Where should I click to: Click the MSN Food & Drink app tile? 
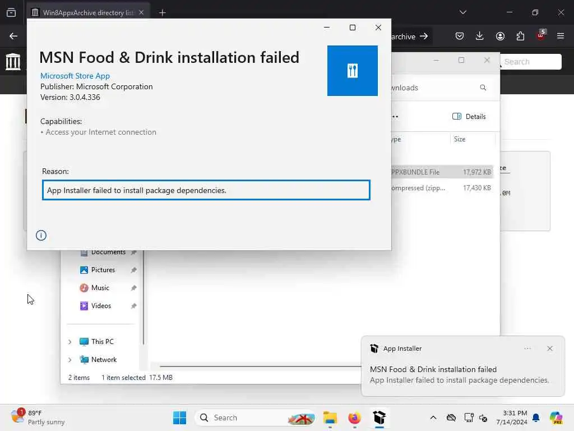click(352, 71)
